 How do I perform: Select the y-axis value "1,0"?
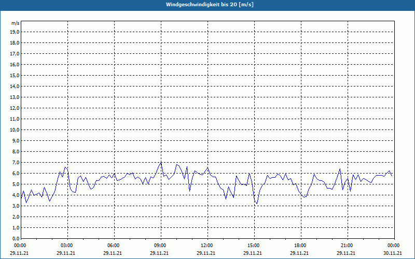pos(16,227)
